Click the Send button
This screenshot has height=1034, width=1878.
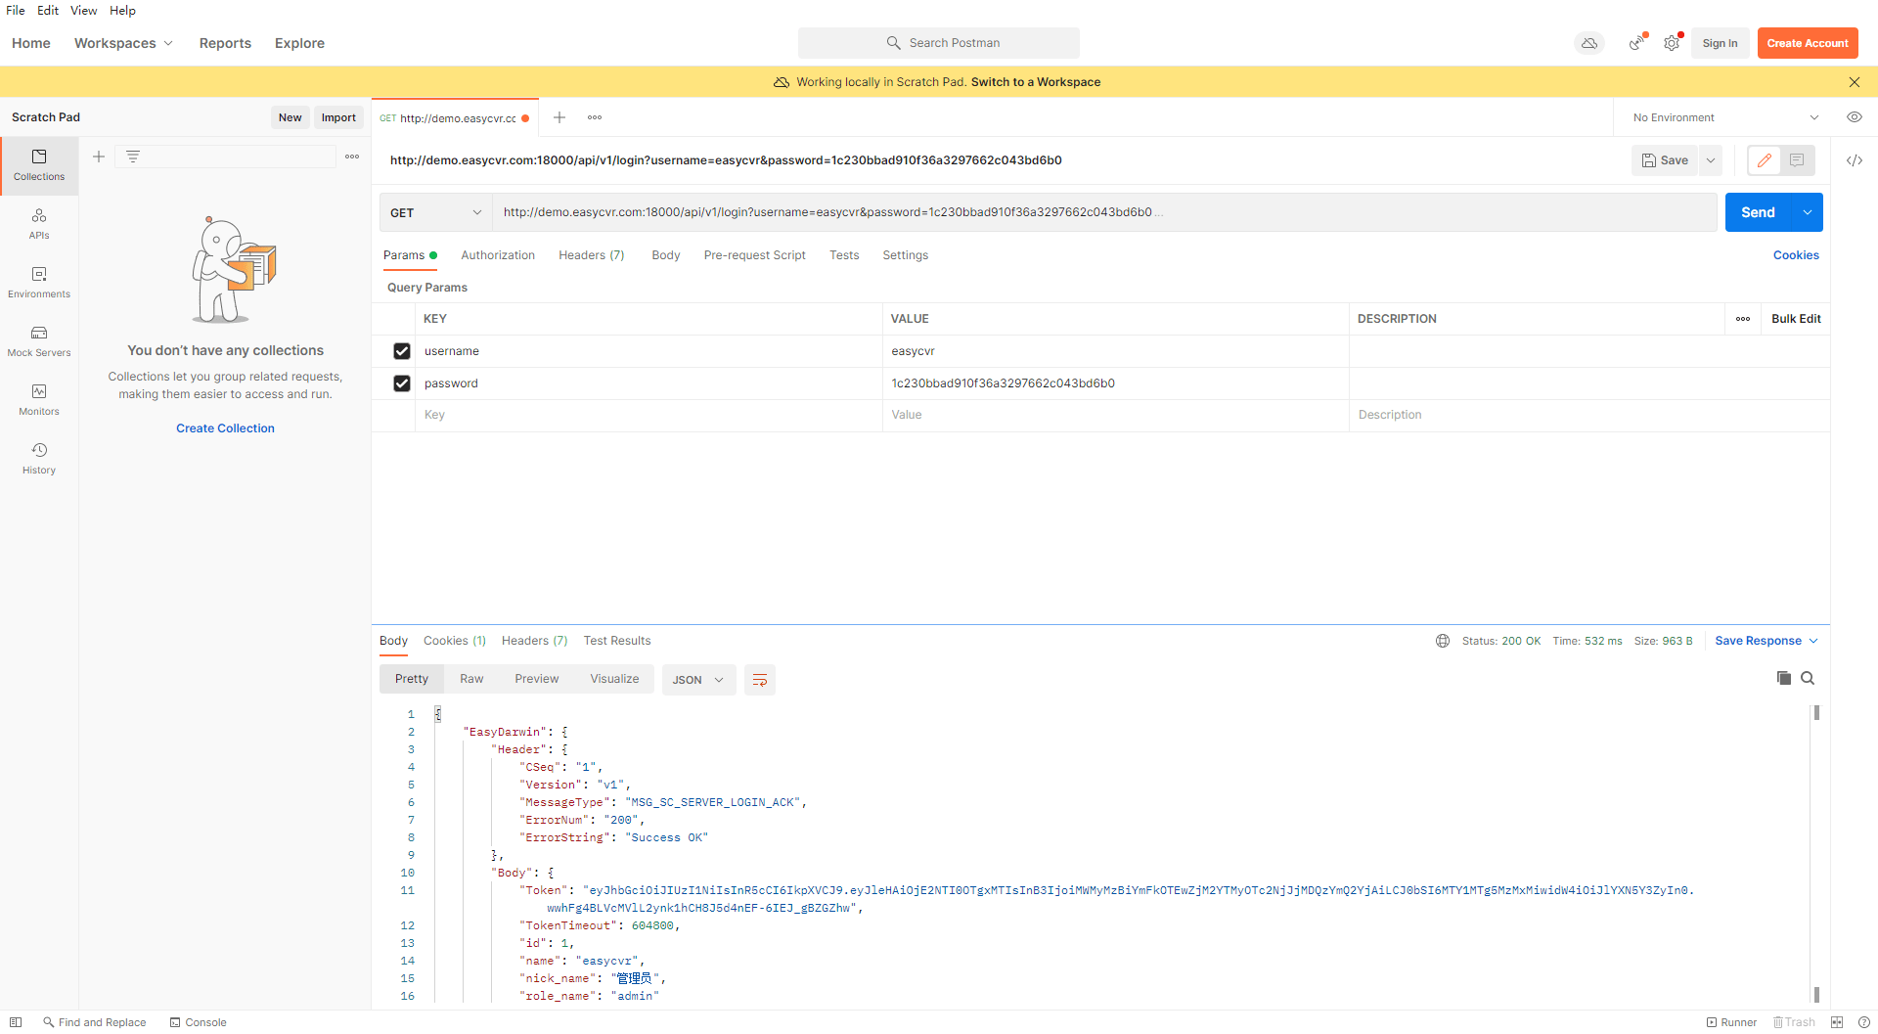(1757, 212)
